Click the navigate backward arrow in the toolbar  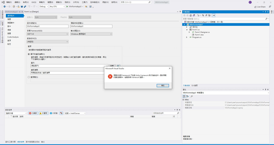coord(5,7)
